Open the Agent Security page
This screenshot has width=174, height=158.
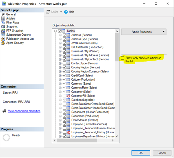15,43
